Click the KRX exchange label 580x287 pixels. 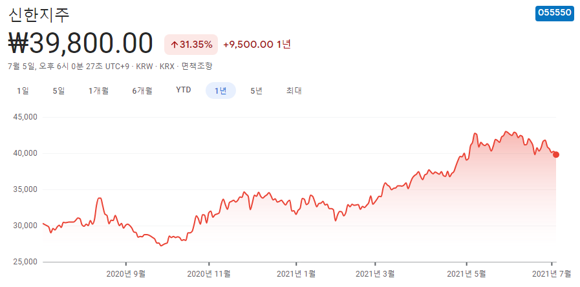click(x=167, y=67)
